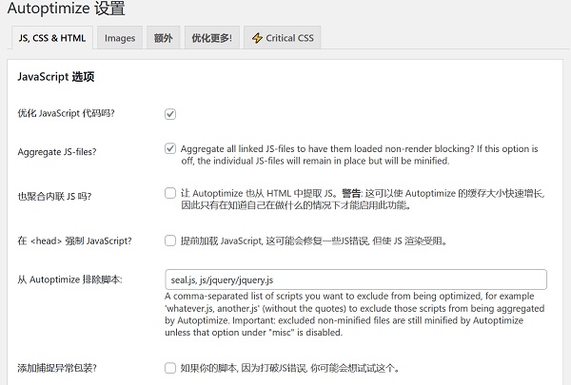The image size is (571, 385).
Task: Click the lightning bolt icon on Critical CSS
Action: tap(257, 38)
